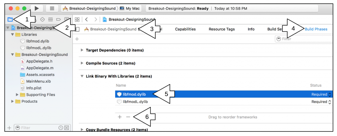Open the Project navigator folder icon
The height and width of the screenshot is (136, 337).
[10, 20]
